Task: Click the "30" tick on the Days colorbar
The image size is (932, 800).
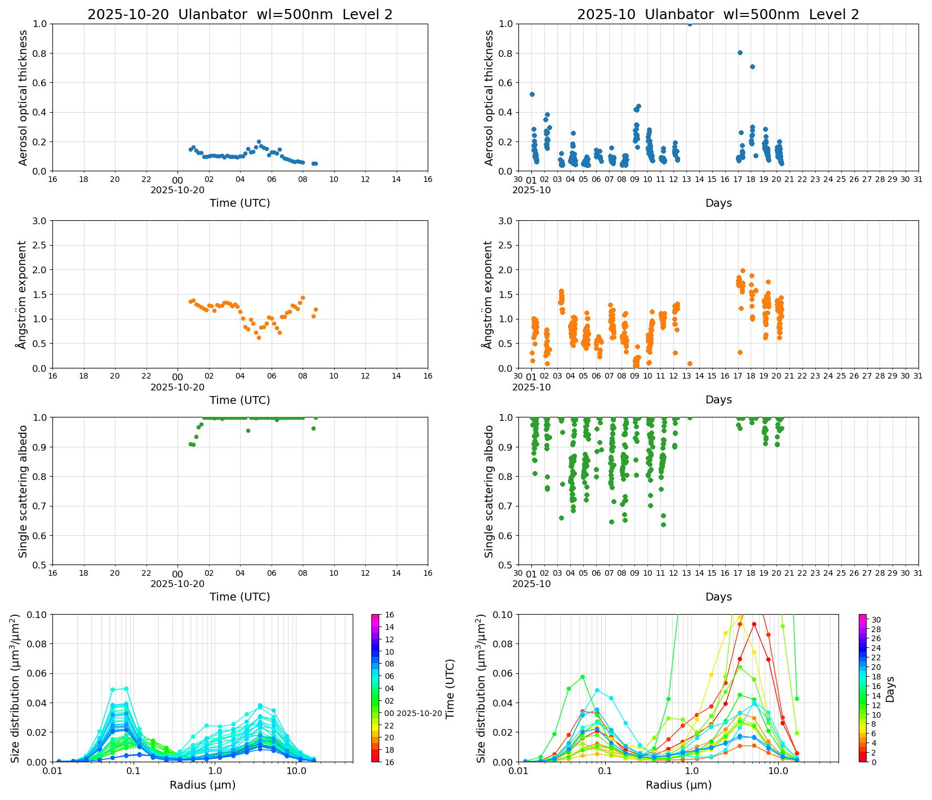Action: (876, 620)
